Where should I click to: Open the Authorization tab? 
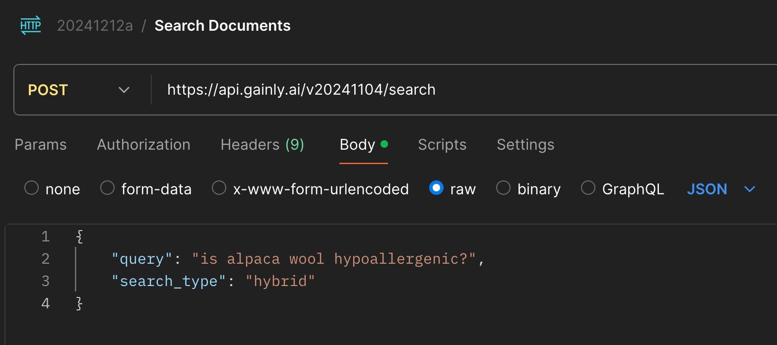[x=143, y=145]
